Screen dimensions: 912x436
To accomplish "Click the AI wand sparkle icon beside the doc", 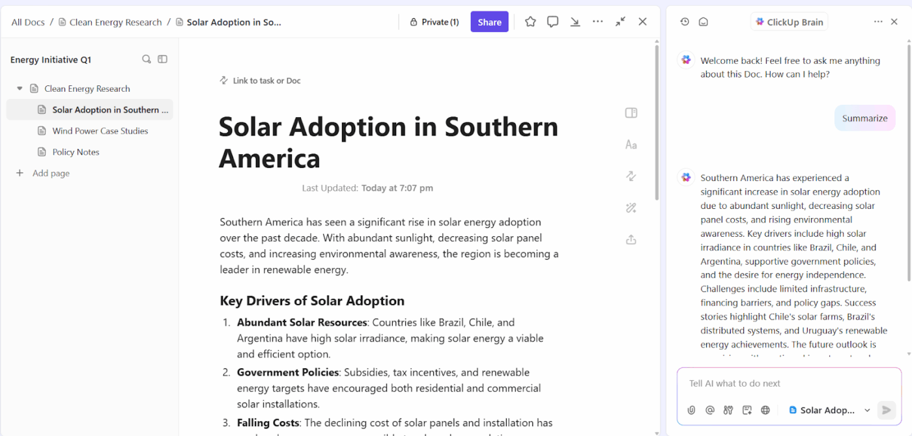I will 631,208.
